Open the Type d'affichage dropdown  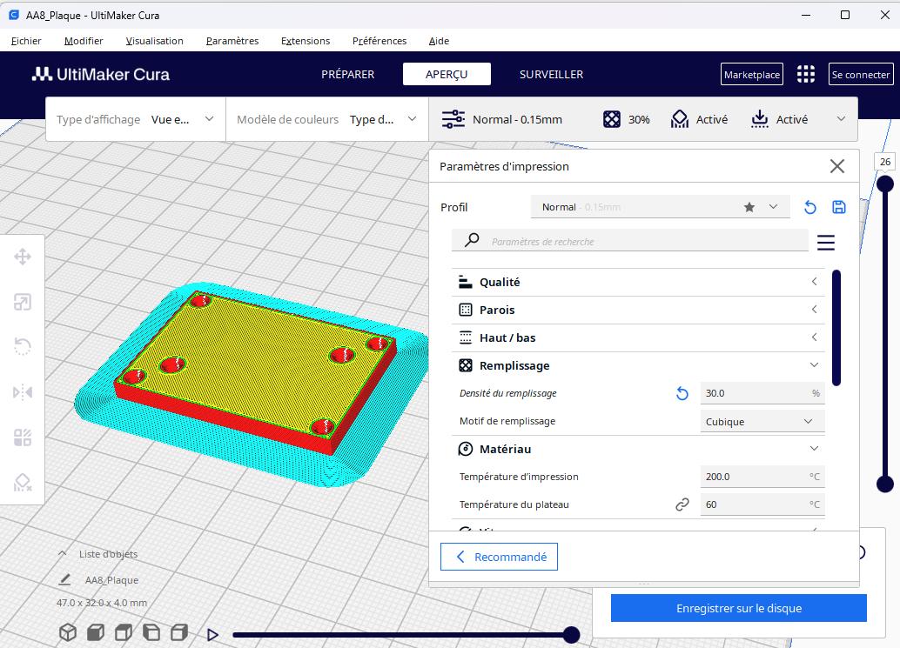[136, 119]
